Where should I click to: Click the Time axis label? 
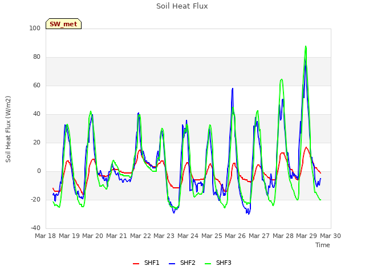click(323, 245)
